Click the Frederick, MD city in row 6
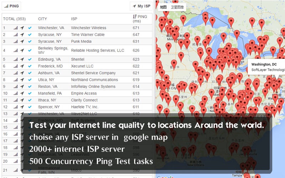Viewport: 285px width, 178px height. [50, 66]
